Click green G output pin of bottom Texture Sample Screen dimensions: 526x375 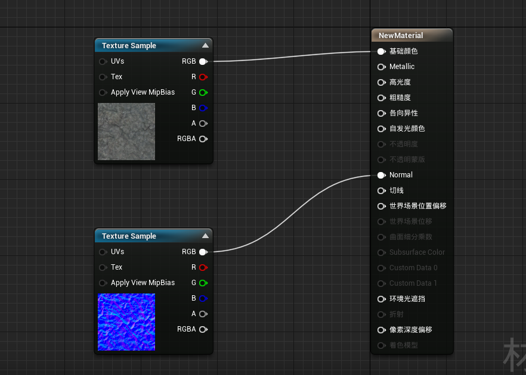203,283
